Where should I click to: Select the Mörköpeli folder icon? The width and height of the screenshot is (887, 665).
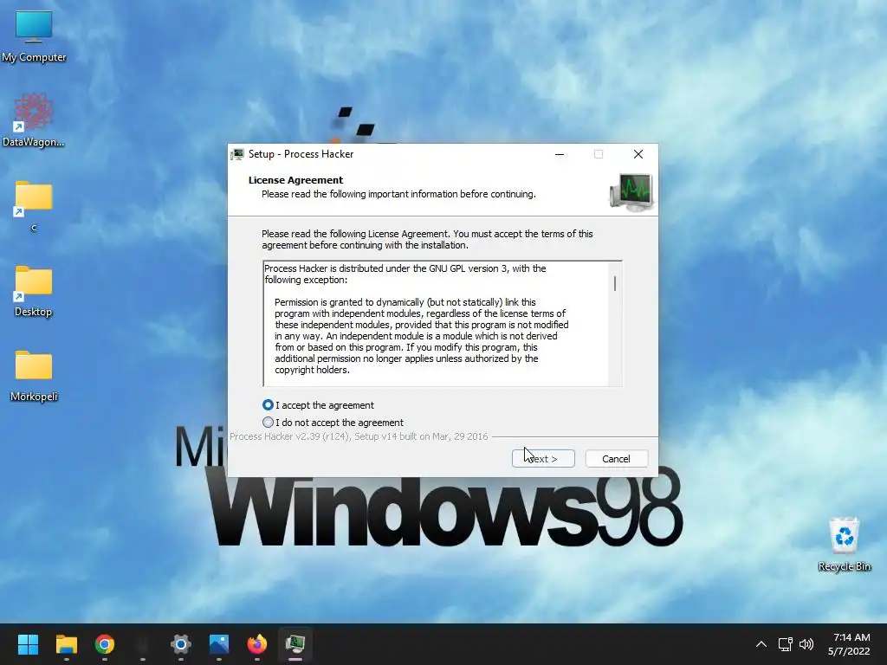(34, 376)
